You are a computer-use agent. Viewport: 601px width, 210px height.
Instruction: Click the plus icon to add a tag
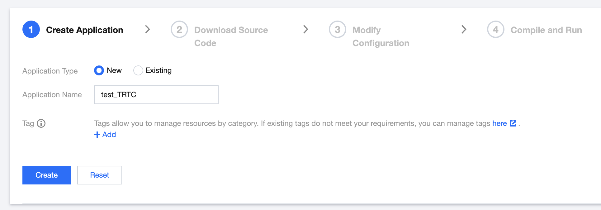coord(97,135)
